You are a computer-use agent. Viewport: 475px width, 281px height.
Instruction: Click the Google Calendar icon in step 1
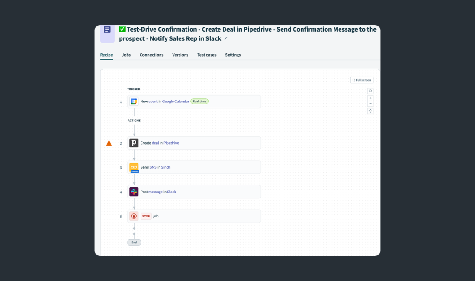[x=134, y=102]
